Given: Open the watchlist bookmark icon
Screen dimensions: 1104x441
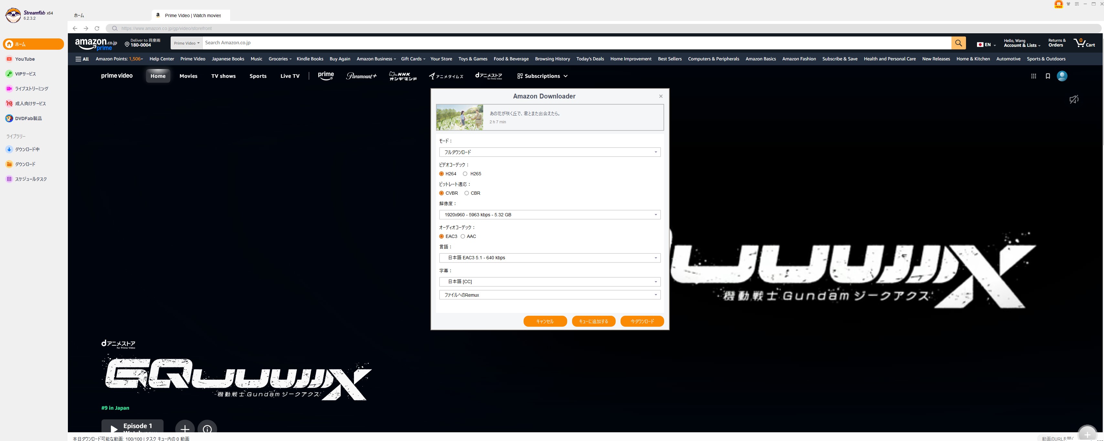Looking at the screenshot, I should point(1048,76).
